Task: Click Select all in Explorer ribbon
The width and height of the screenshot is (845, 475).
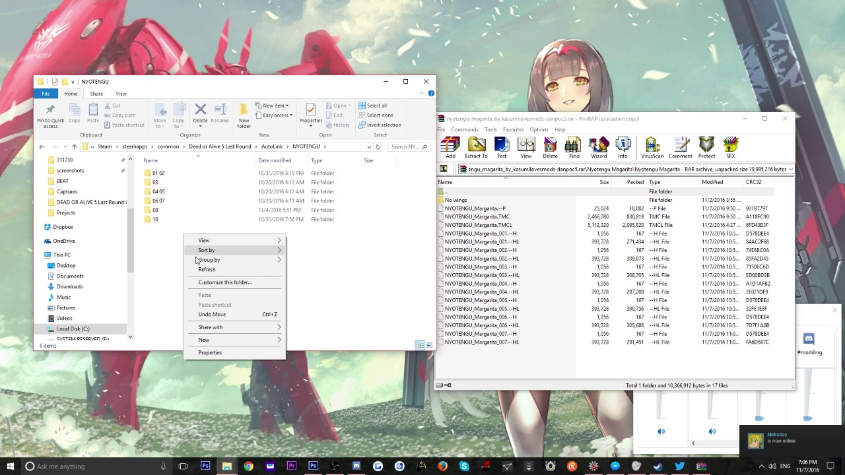Action: [x=373, y=106]
